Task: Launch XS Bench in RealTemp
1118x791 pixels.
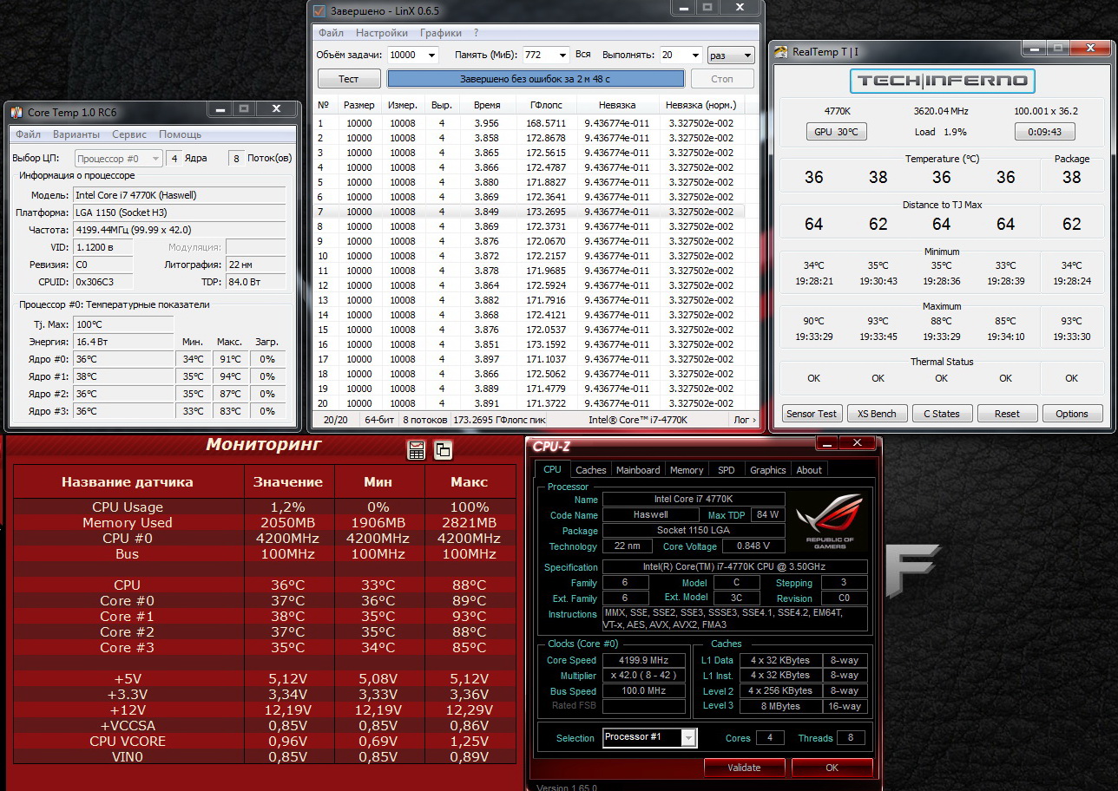Action: click(x=877, y=414)
